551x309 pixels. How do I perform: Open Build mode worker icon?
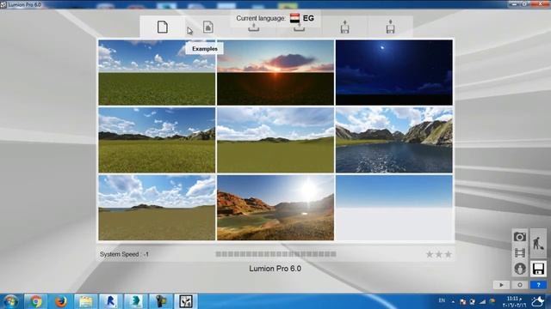pyautogui.click(x=538, y=243)
